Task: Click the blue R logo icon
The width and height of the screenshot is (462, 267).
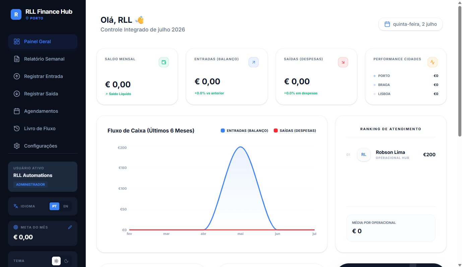Action: click(16, 14)
